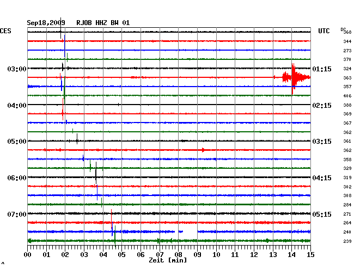Select the left time label '07:00'
The image size is (354, 269).
17,214
